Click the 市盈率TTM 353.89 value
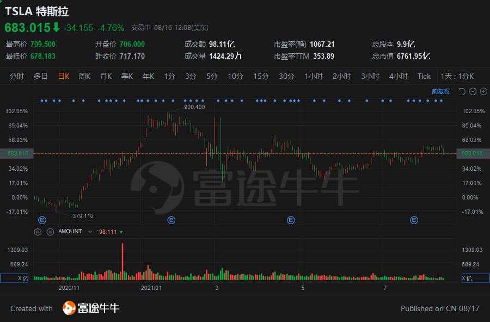 coord(323,56)
